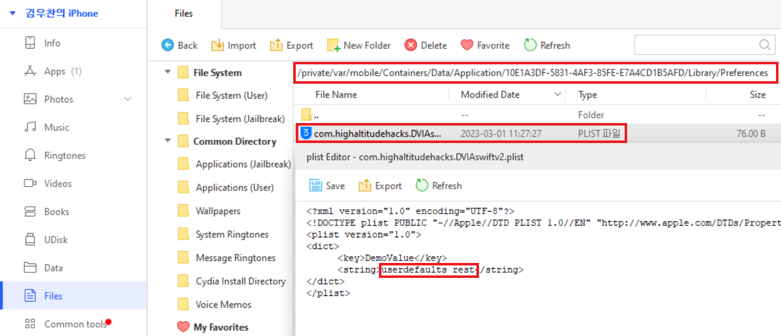Viewport: 781px width, 336px height.
Task: Open the Apps section icon
Action: click(30, 71)
